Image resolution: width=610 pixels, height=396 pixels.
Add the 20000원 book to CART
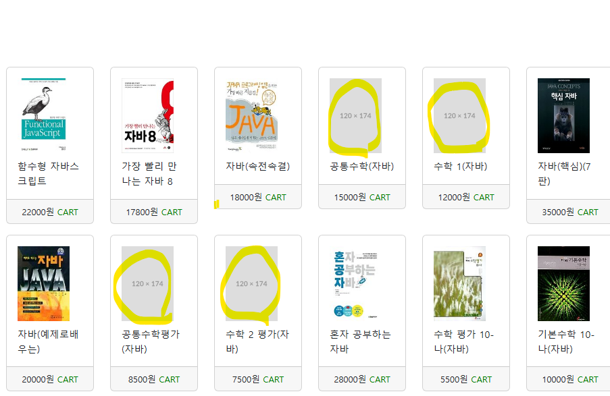[x=68, y=379]
